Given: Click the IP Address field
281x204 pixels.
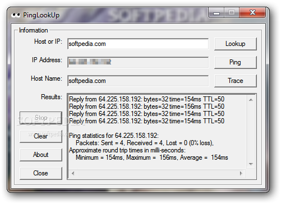Looking at the screenshot, I should tap(138, 62).
